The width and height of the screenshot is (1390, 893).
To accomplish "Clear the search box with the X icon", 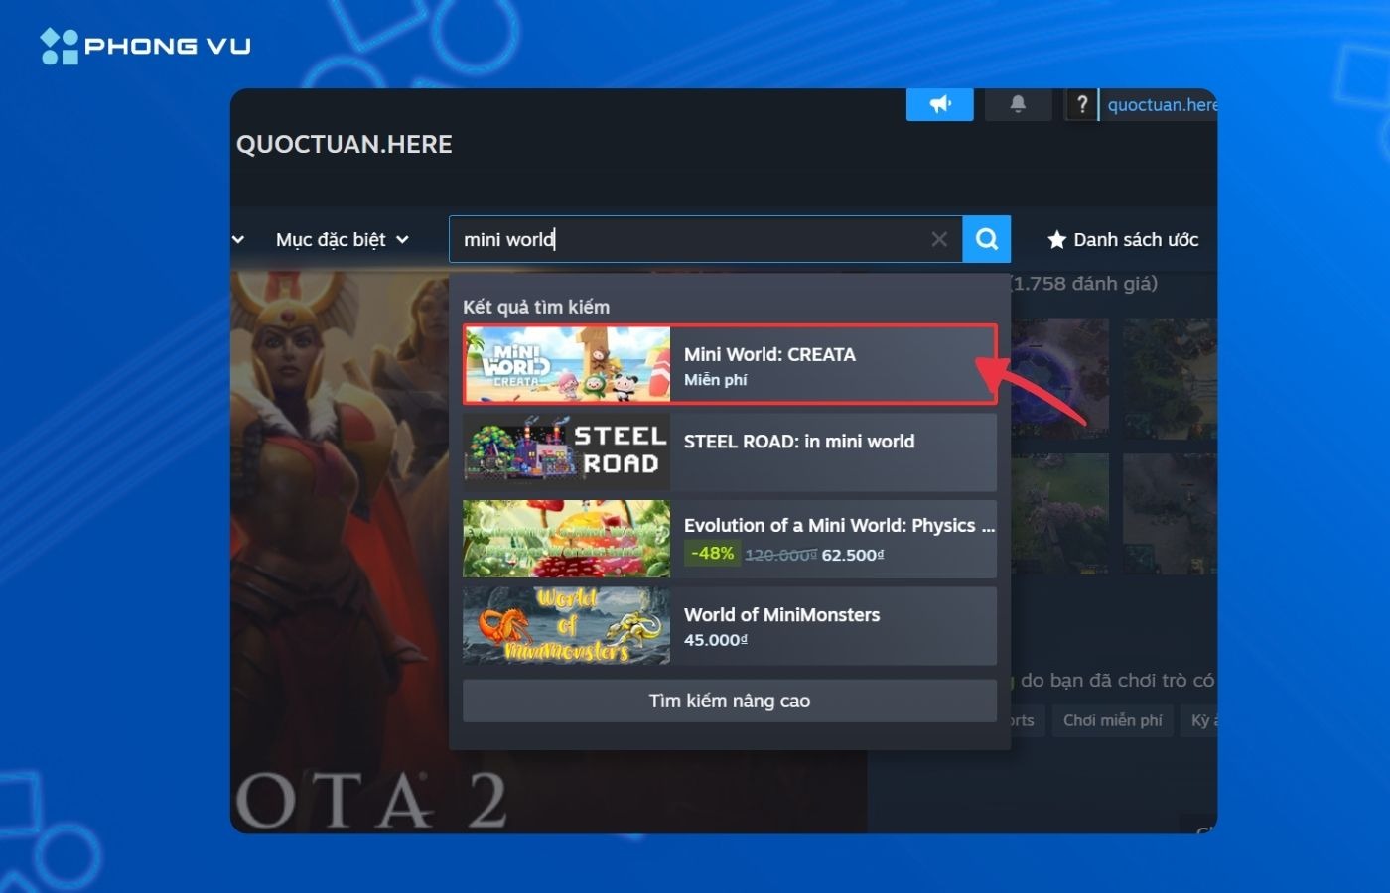I will pos(939,239).
